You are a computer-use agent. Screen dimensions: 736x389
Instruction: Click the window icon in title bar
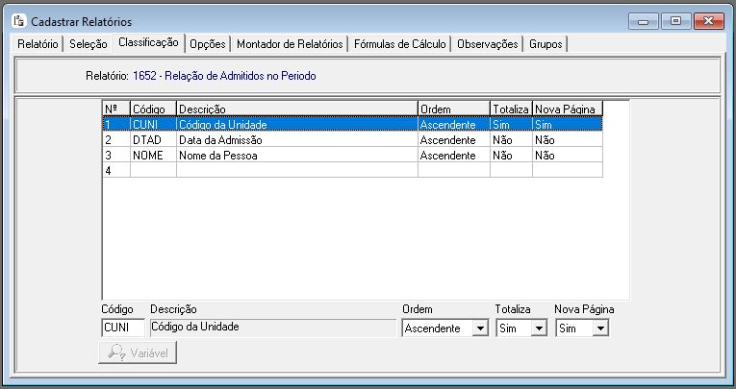pos(17,20)
